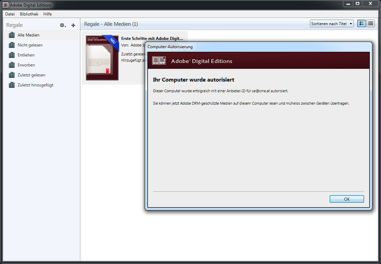
Task: Open the Hilfe menu
Action: [x=48, y=14]
